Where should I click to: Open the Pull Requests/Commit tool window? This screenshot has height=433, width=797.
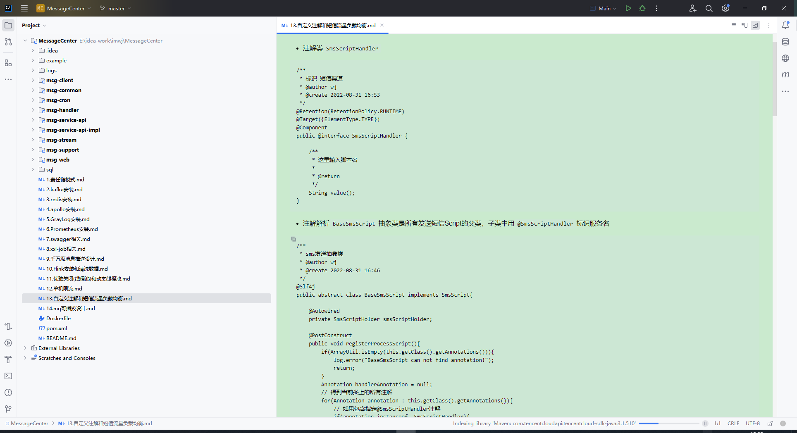pyautogui.click(x=8, y=42)
